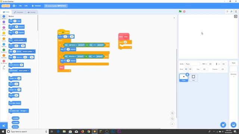This screenshot has width=239, height=134.
Task: Click the if on edge, bounce block
Action: [15, 103]
